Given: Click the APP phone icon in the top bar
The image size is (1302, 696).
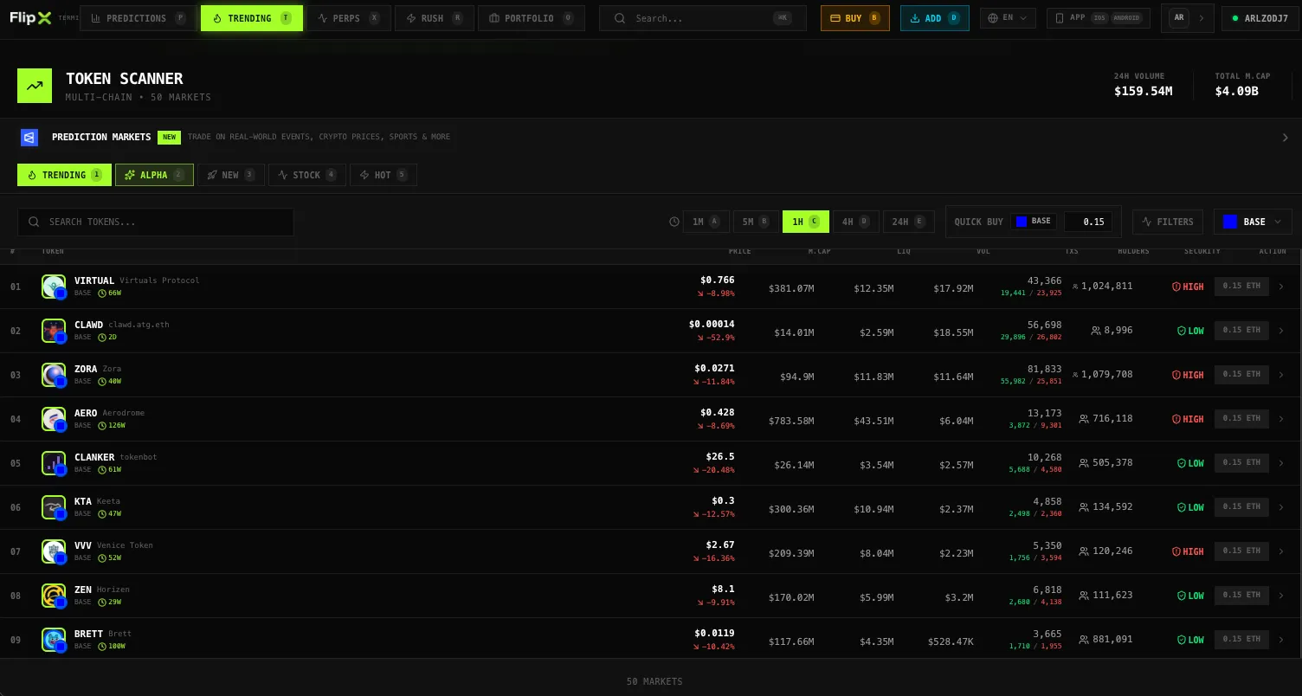Looking at the screenshot, I should click(1060, 17).
